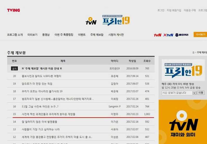Screen dimensions: 207x144
Task: Select the 이번 주 특종랭킹 menu item
Action: 64,35
